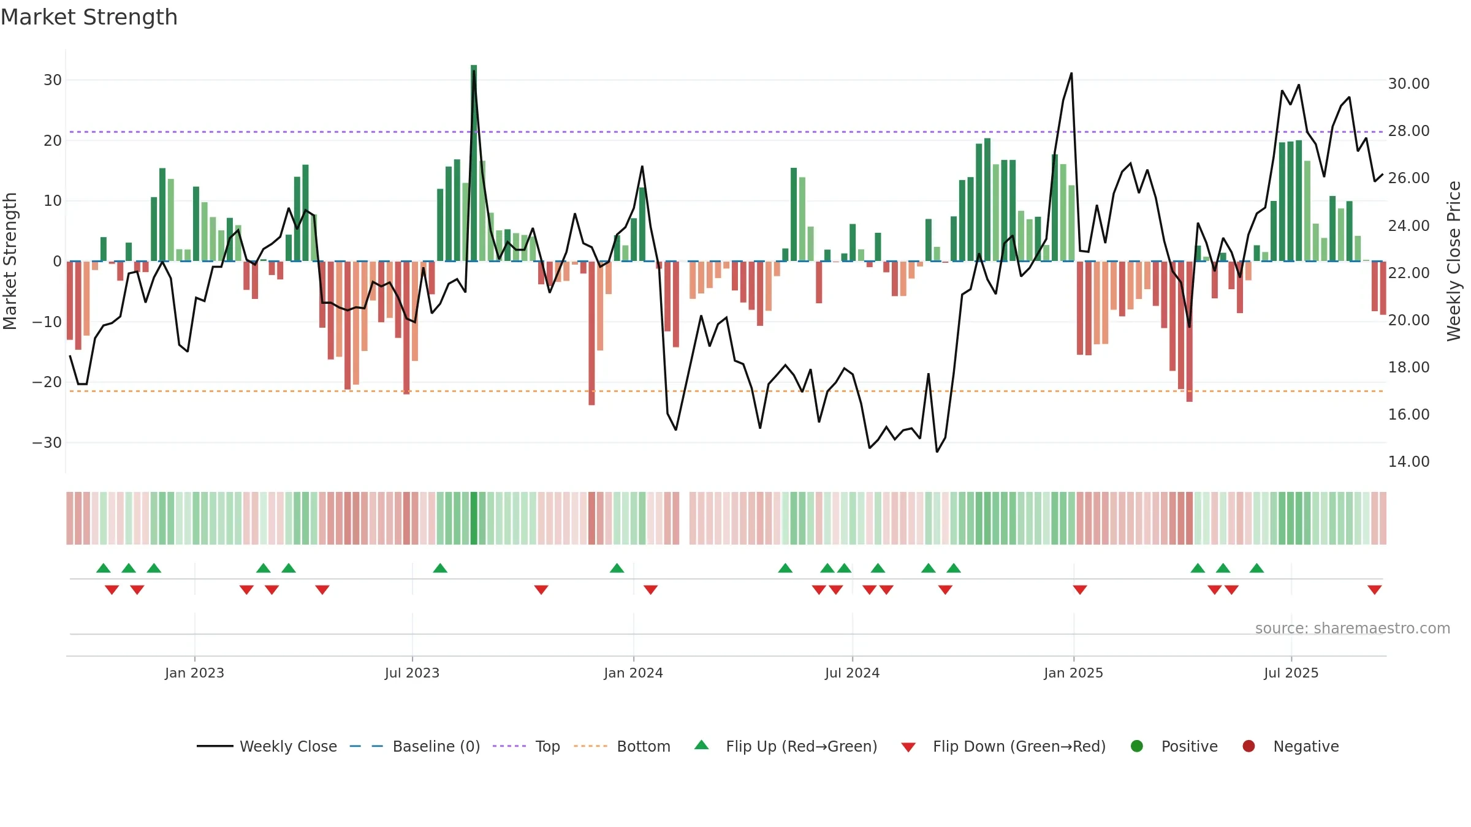
Task: Click the −30 strength axis value
Action: [47, 442]
